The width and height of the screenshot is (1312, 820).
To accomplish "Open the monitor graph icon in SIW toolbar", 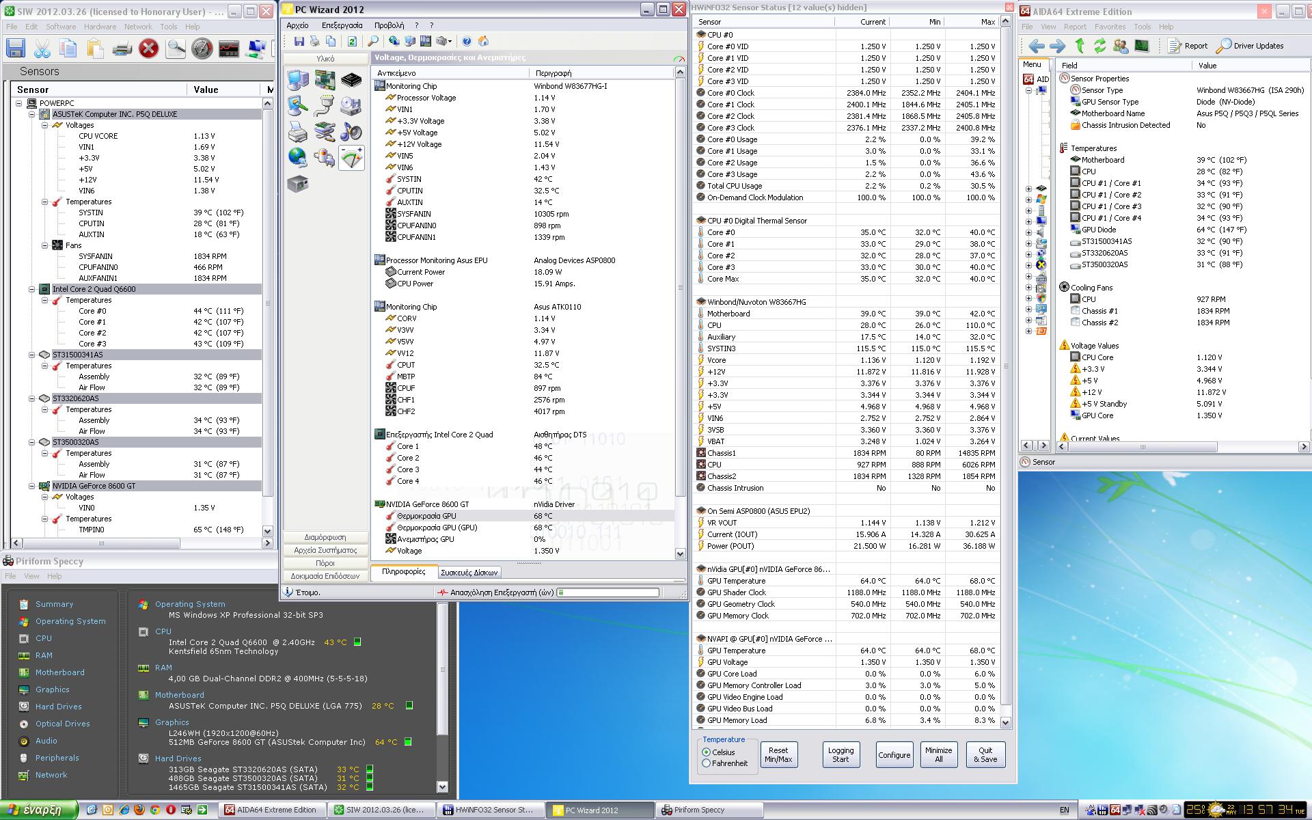I will (x=229, y=49).
